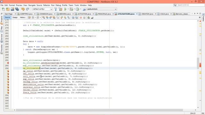
Task: Open the Projects side panel
Action: [2, 20]
